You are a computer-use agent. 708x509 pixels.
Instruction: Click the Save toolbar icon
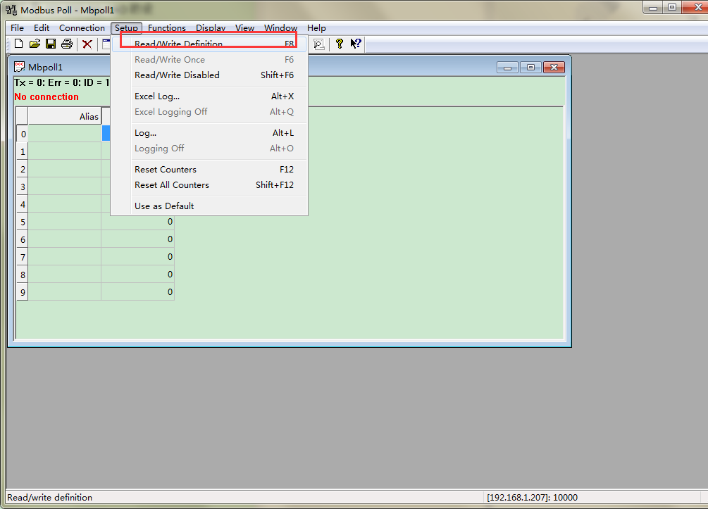pyautogui.click(x=51, y=44)
